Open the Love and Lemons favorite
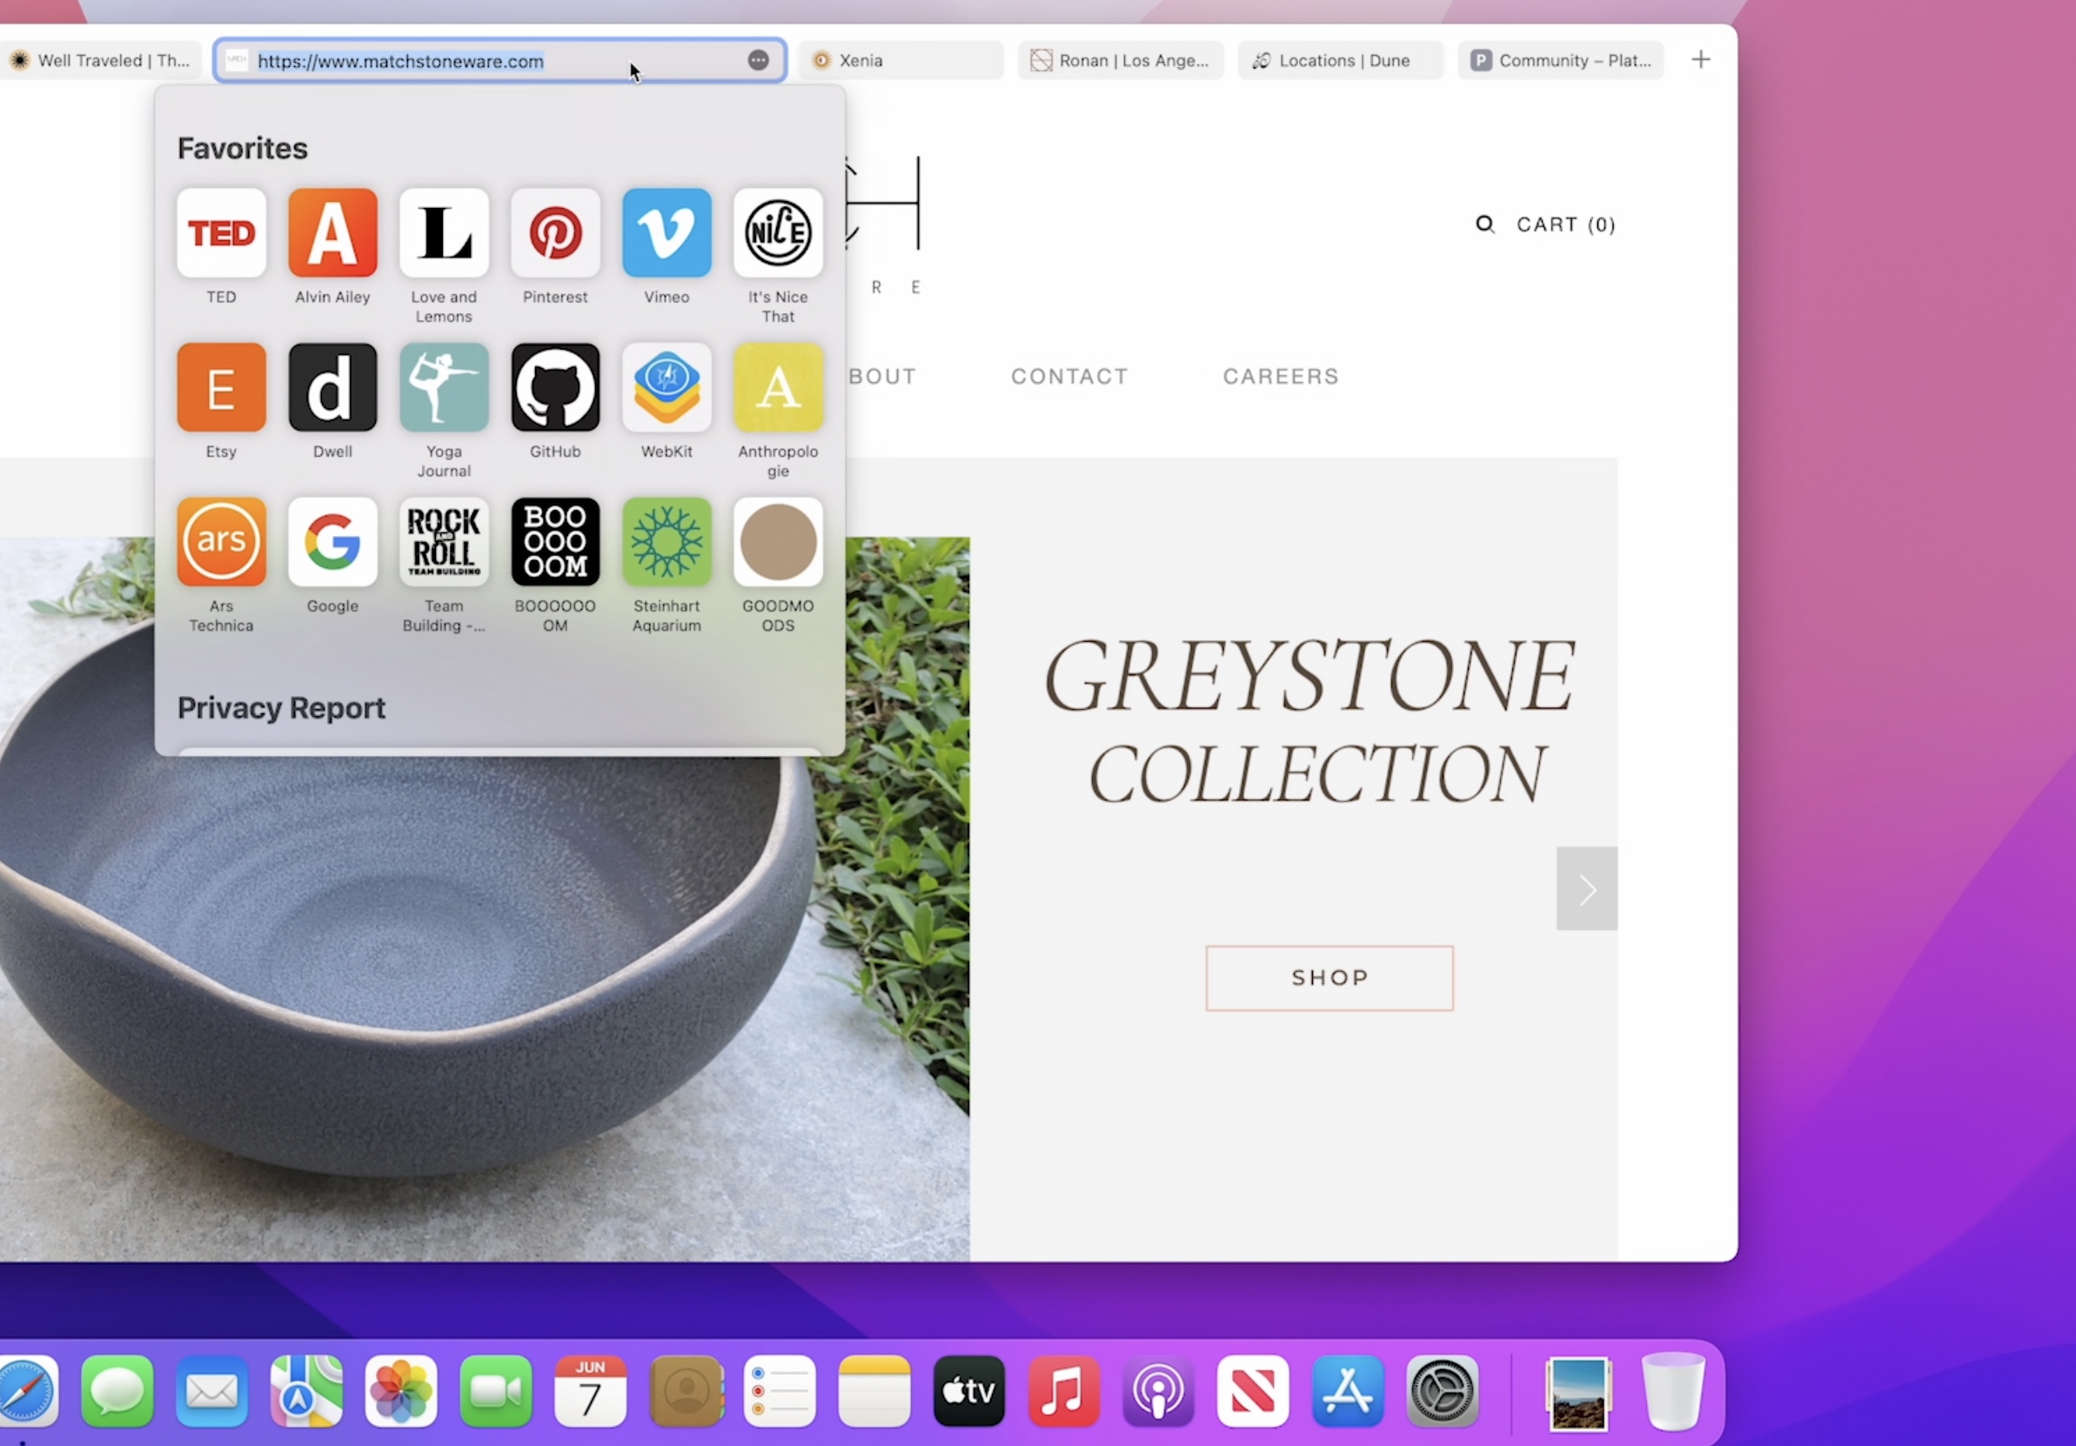Screen dimensions: 2076x1446 [x=444, y=232]
